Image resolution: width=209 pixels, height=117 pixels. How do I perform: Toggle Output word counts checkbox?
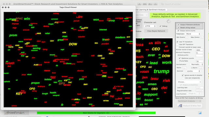tap(178, 31)
